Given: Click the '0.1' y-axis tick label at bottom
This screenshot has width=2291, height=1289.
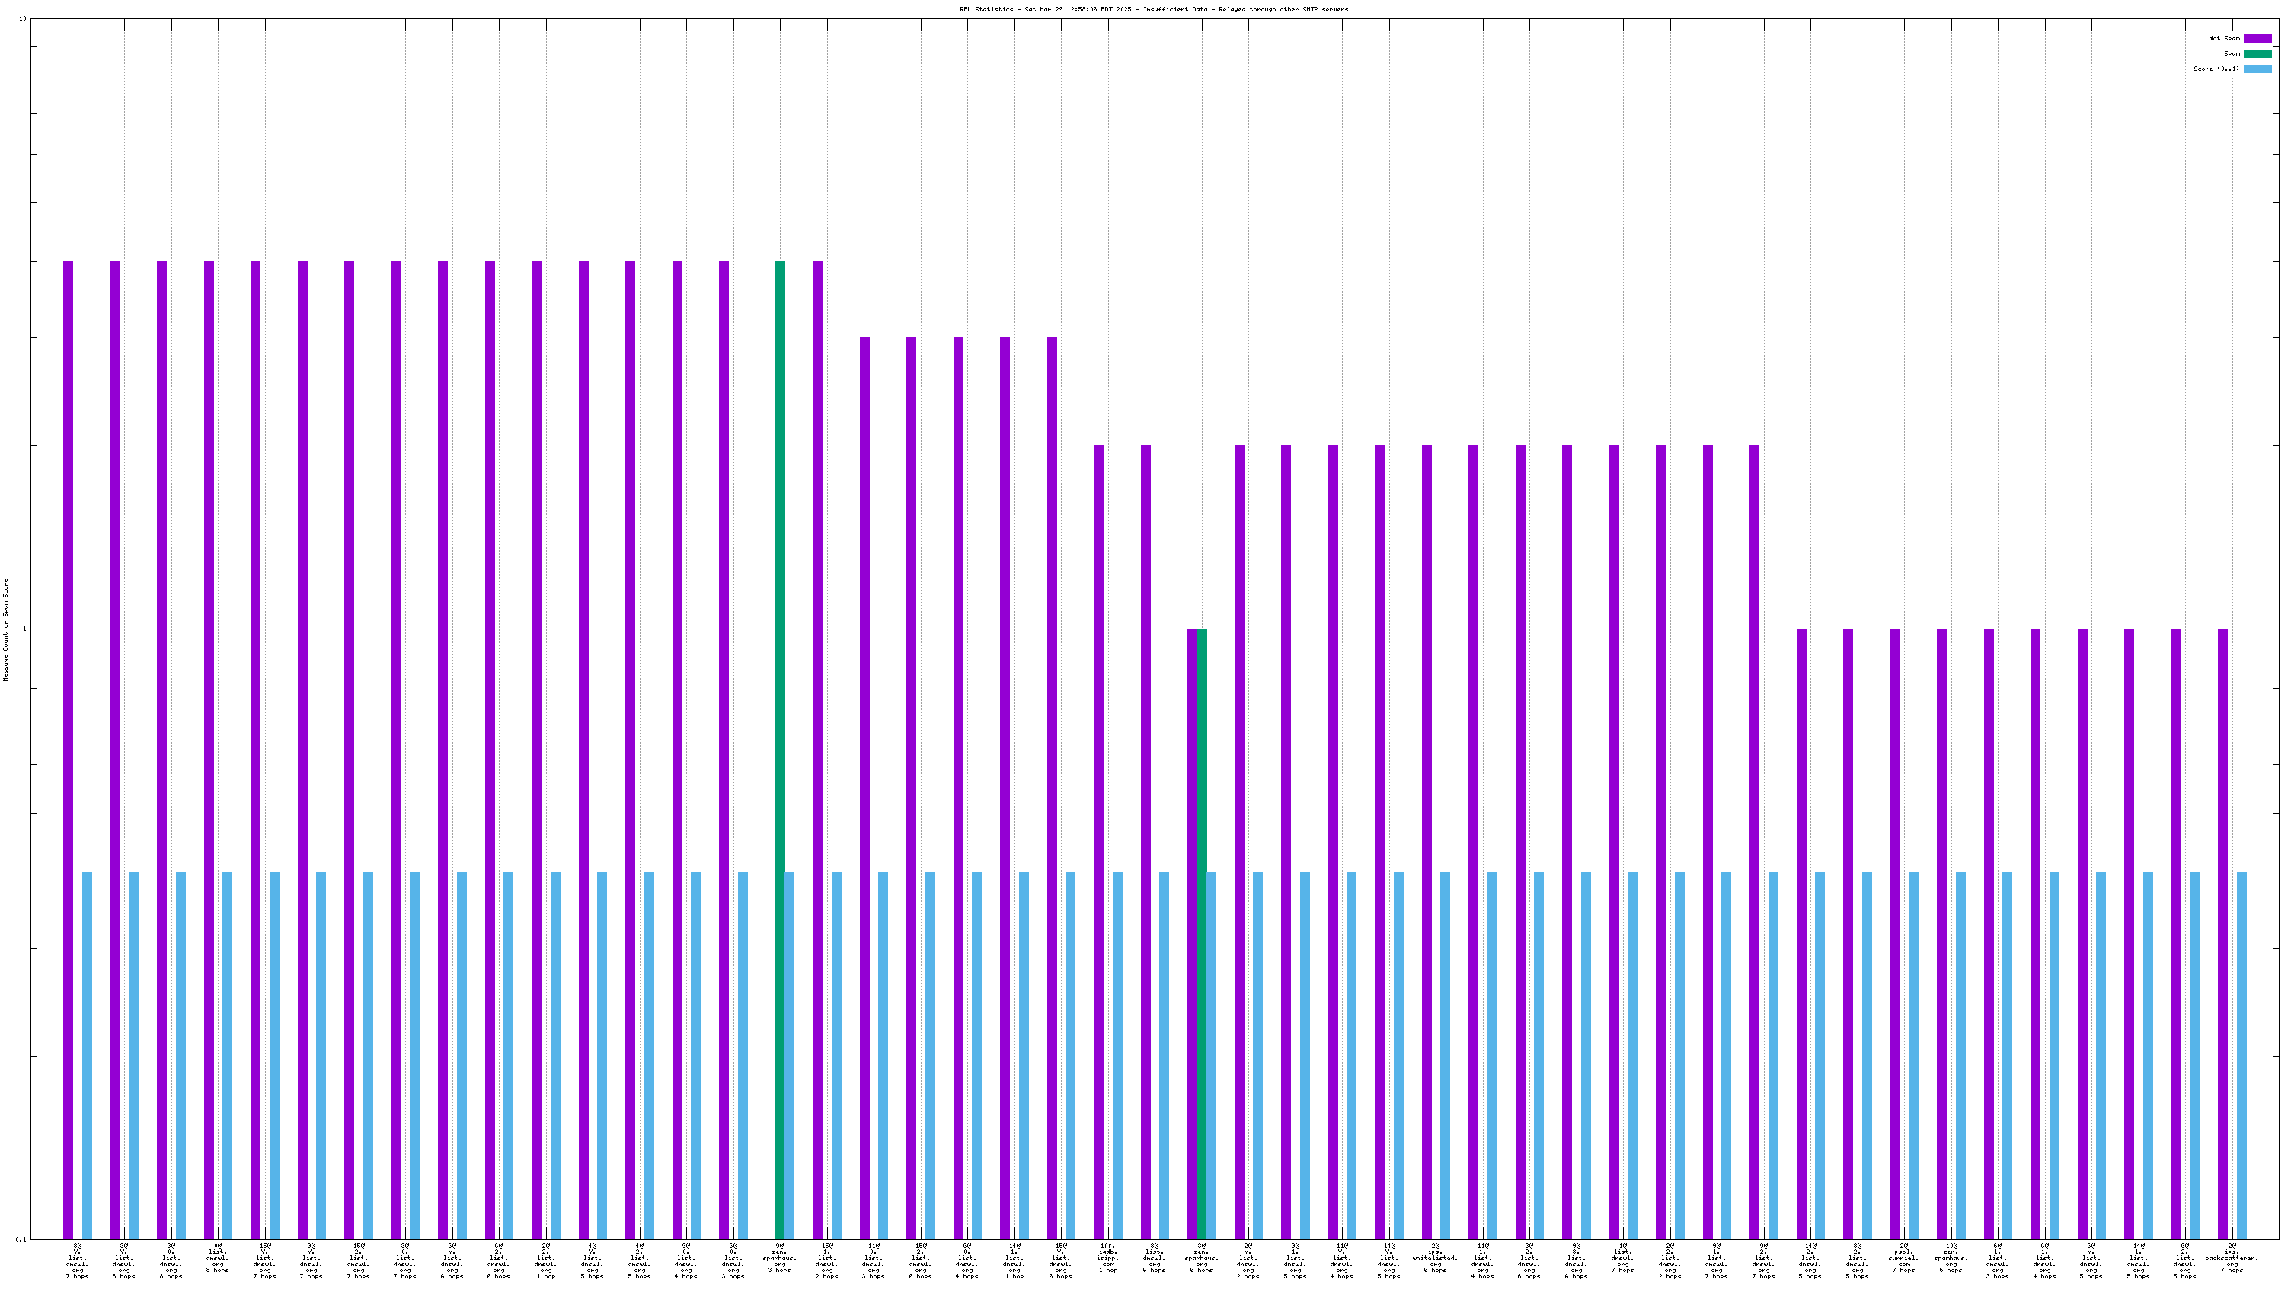Looking at the screenshot, I should tap(21, 1239).
